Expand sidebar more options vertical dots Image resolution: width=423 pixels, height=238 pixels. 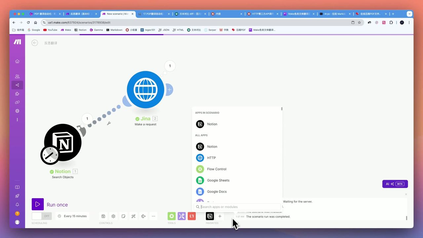(17, 120)
